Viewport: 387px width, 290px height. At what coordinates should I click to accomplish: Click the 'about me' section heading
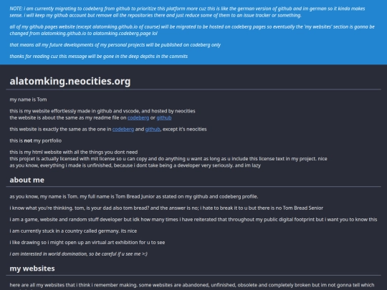tap(27, 180)
